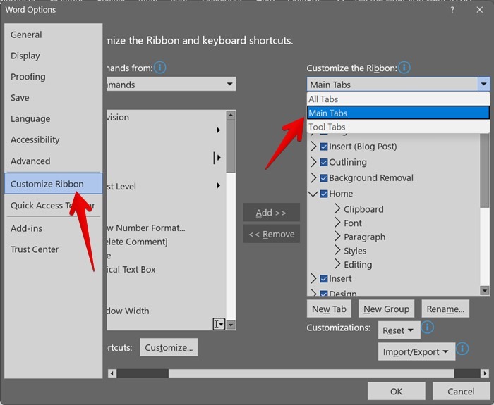Choose 'Main Tabs' from the dropdown list
494x405 pixels.
(x=398, y=113)
